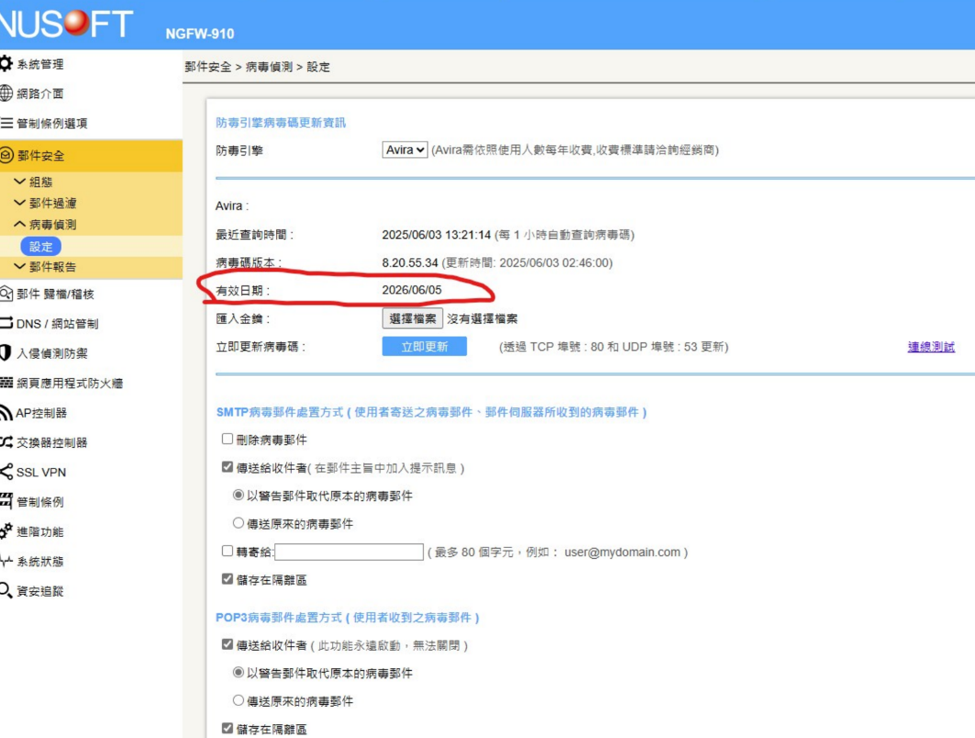Select the 設定 item under 病毒偵測
This screenshot has height=738, width=975.
pyautogui.click(x=41, y=247)
